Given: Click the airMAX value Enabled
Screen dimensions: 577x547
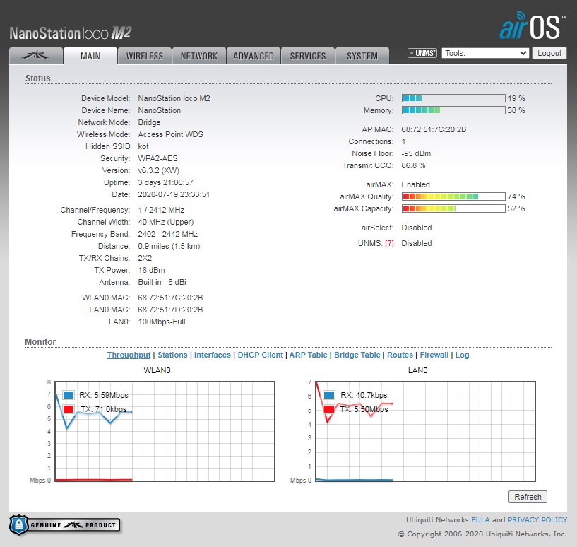Looking at the screenshot, I should tap(415, 184).
